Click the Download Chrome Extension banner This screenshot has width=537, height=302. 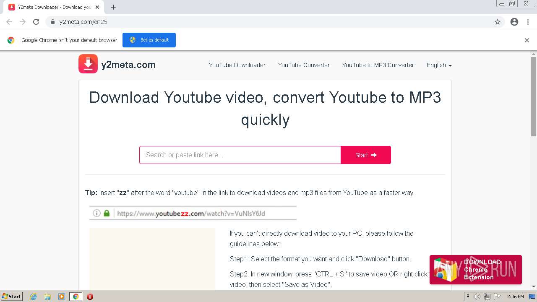[x=475, y=270]
